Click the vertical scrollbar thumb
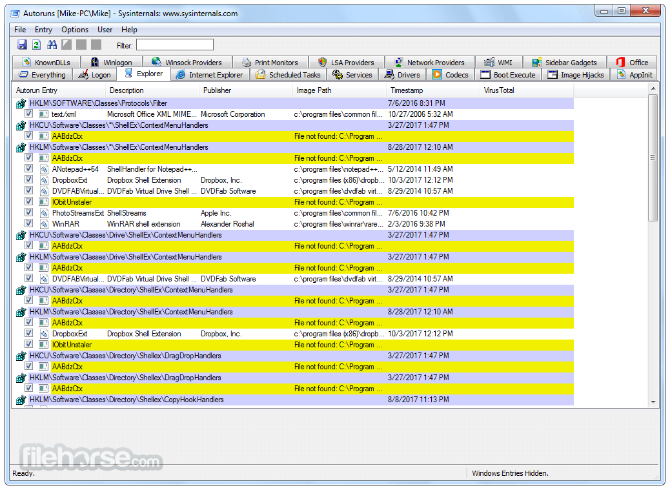The image size is (670, 490). 653,158
